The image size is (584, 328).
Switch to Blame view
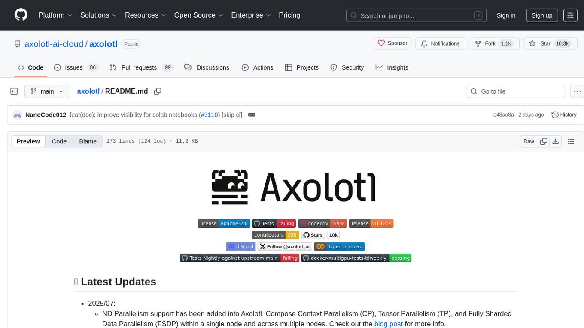point(88,141)
